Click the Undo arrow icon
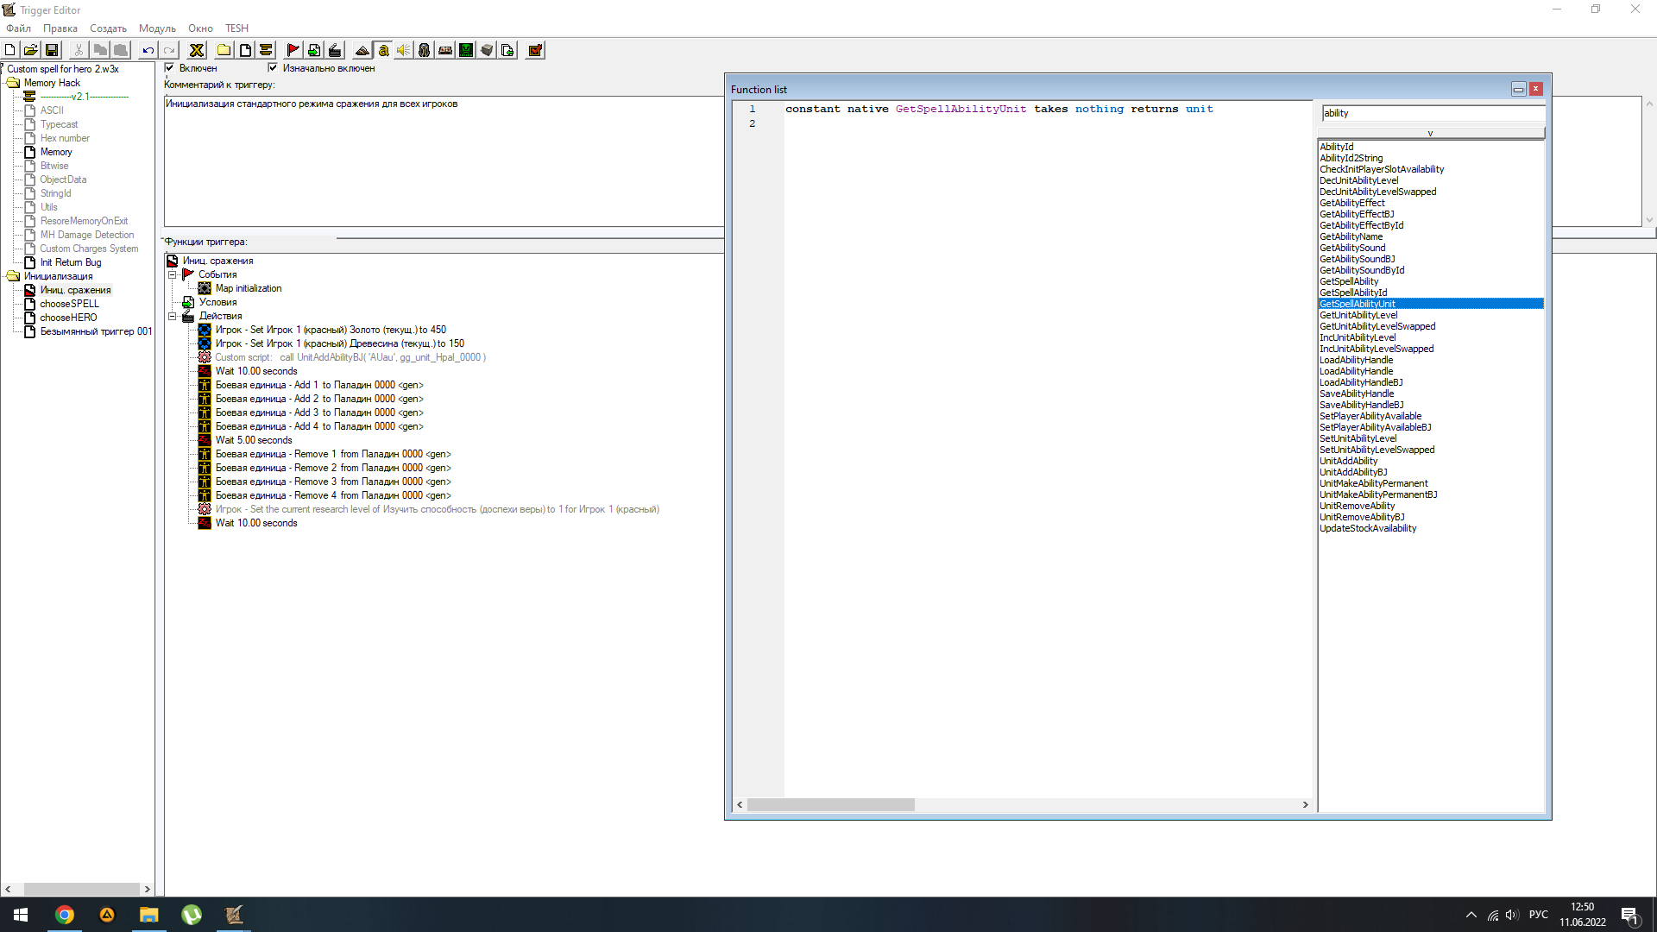The height and width of the screenshot is (932, 1657). [148, 50]
